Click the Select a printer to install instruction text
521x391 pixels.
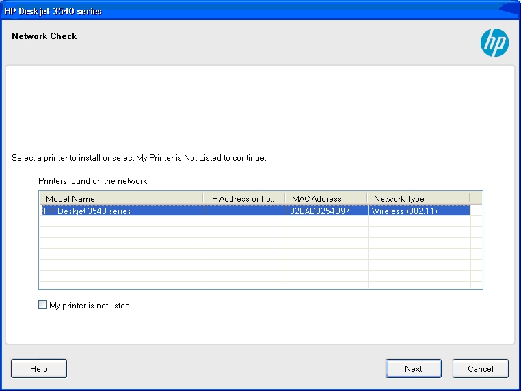[139, 158]
